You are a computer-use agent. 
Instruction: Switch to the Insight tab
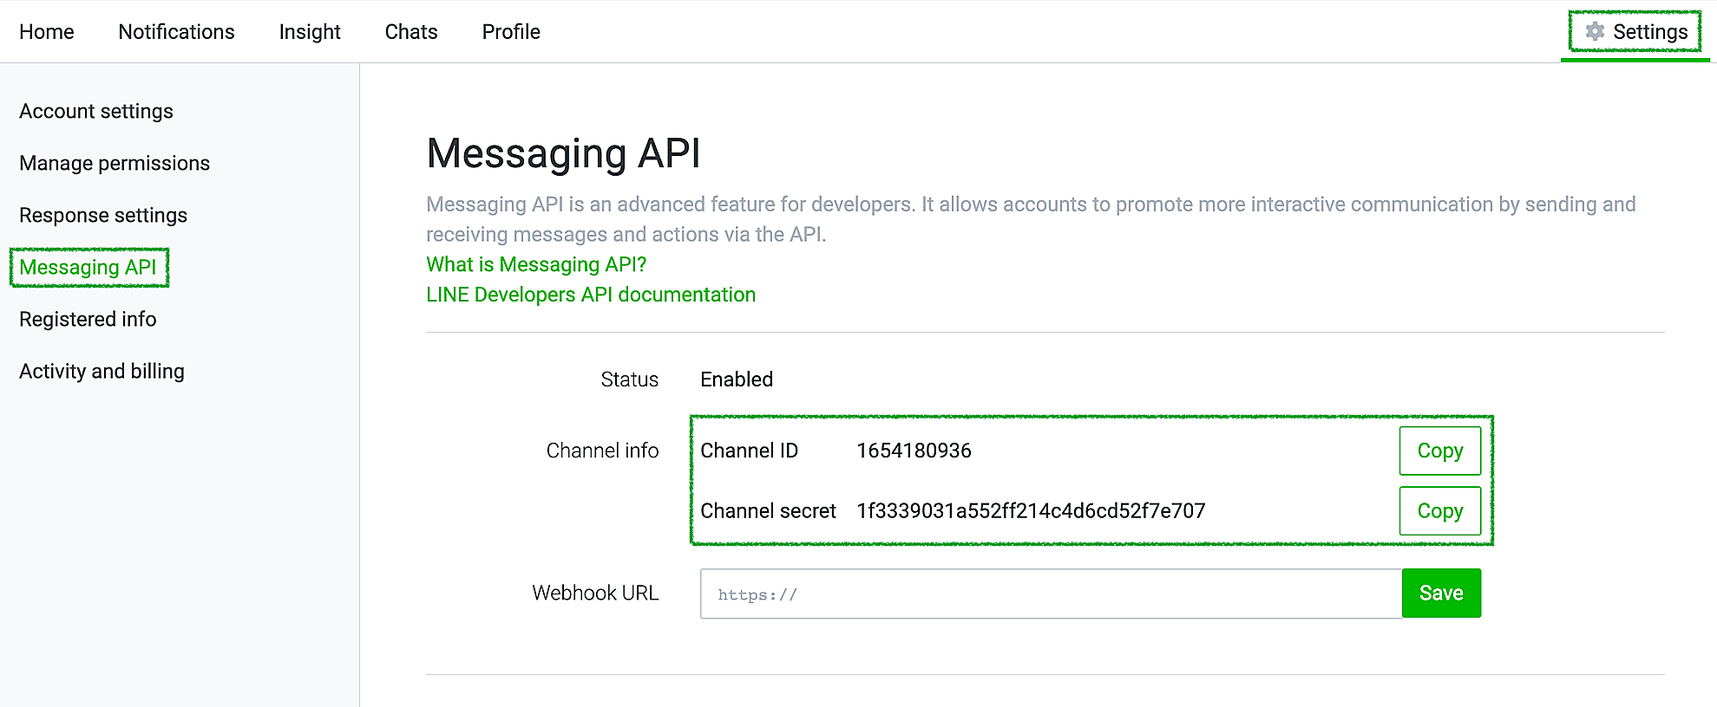tap(310, 32)
